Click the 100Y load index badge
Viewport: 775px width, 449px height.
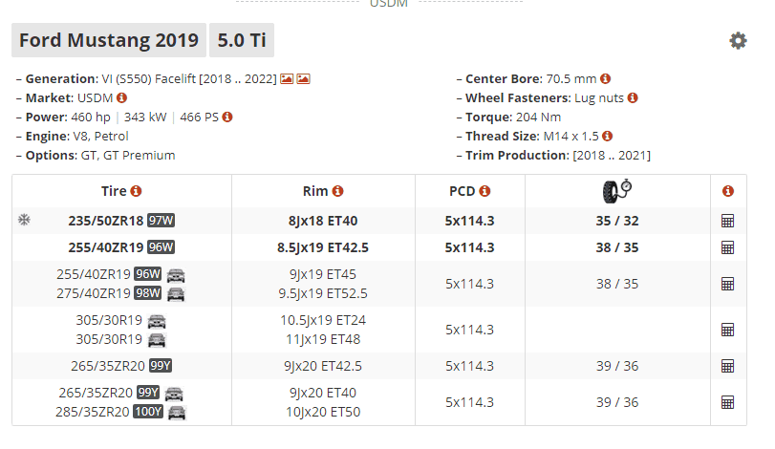click(x=148, y=412)
